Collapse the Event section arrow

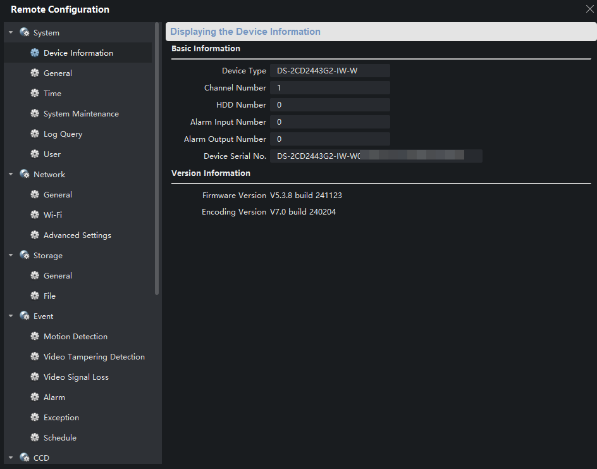(11, 316)
